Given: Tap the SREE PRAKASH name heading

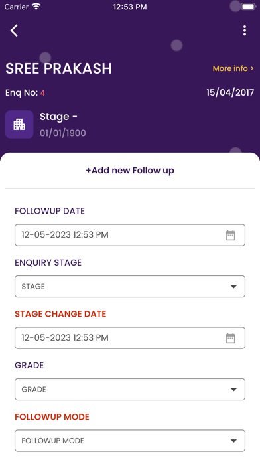Looking at the screenshot, I should coord(58,68).
